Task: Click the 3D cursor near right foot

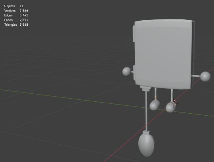Action: [x=174, y=103]
